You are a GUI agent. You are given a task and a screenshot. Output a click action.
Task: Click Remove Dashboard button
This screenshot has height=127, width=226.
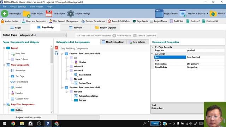pos(144,36)
